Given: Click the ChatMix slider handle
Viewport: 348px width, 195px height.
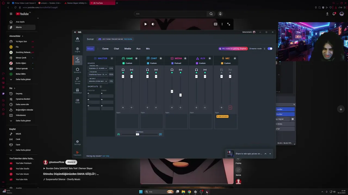Looking at the screenshot, I should 137,134.
